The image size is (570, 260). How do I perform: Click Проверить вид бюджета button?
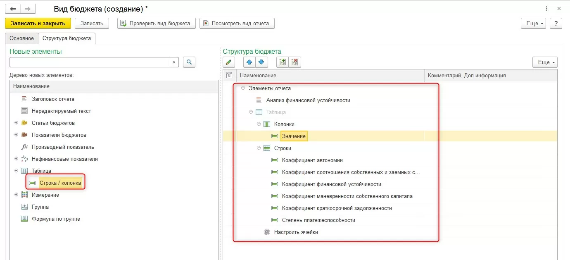155,23
